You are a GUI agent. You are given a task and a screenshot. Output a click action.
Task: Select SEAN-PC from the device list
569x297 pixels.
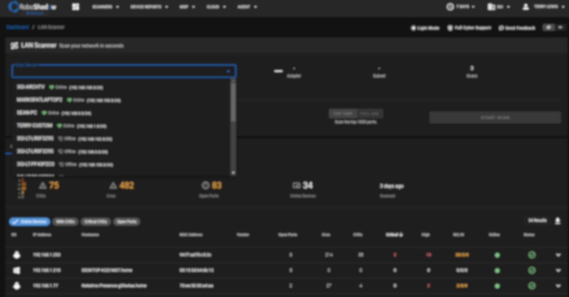[x=121, y=113]
